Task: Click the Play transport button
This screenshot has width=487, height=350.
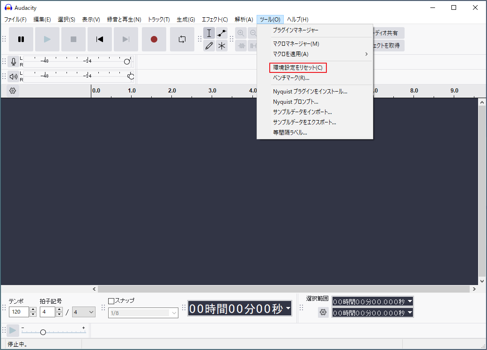Action: coord(47,39)
